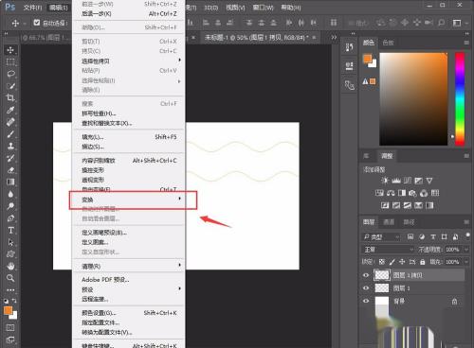474x348 pixels.
Task: Add a Curves adjustment
Action: coord(408,181)
